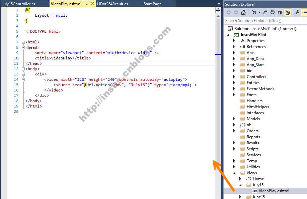
Task: Collapse the July15 folder
Action: click(240, 185)
